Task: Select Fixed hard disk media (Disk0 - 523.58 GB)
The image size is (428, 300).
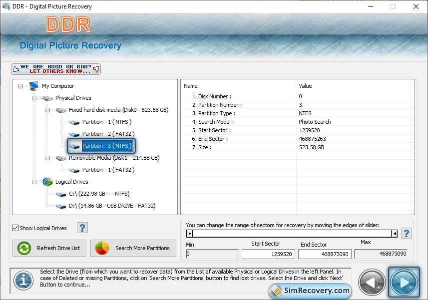Action: [x=119, y=110]
